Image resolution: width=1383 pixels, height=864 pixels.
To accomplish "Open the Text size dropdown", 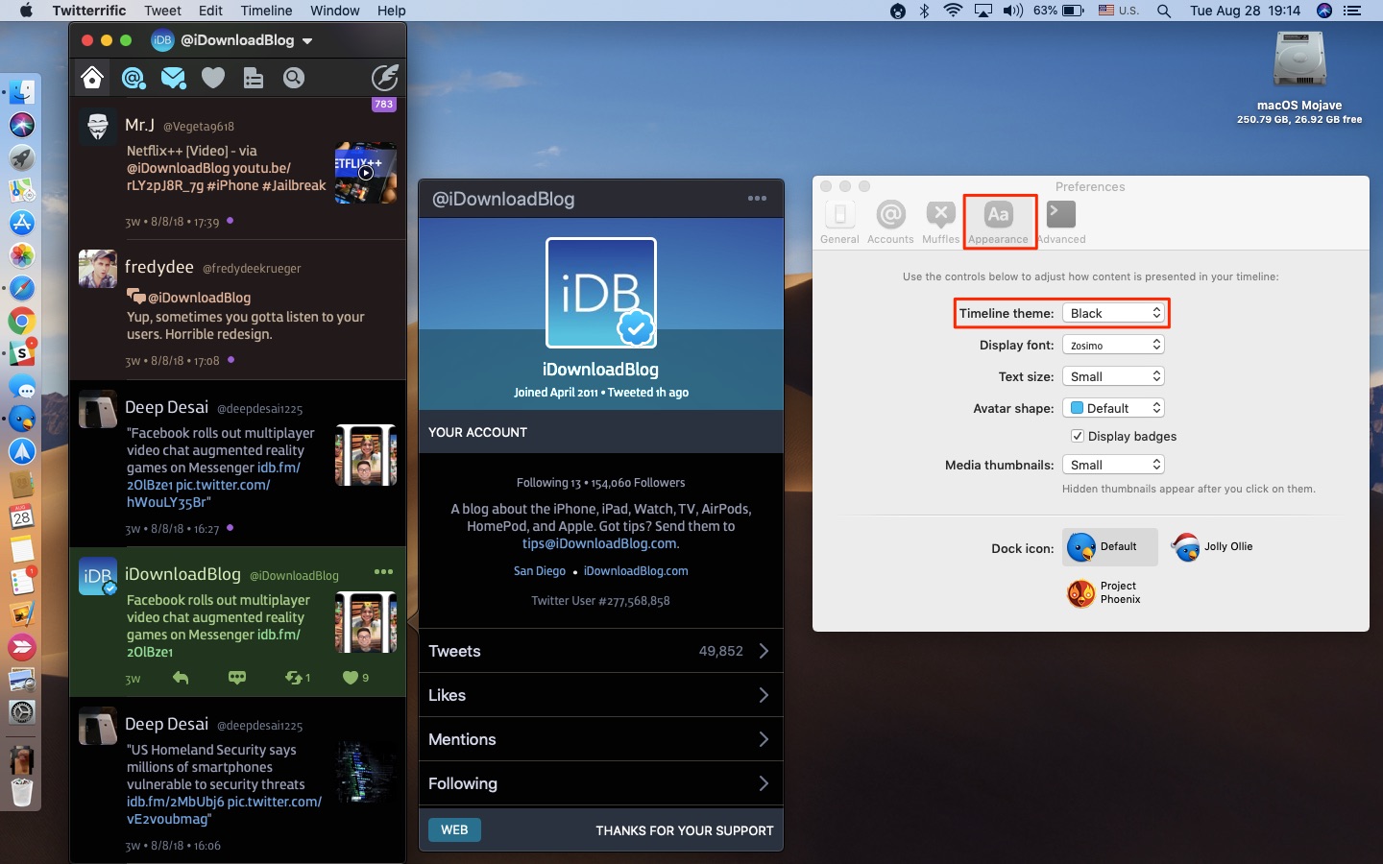I will click(x=1113, y=376).
